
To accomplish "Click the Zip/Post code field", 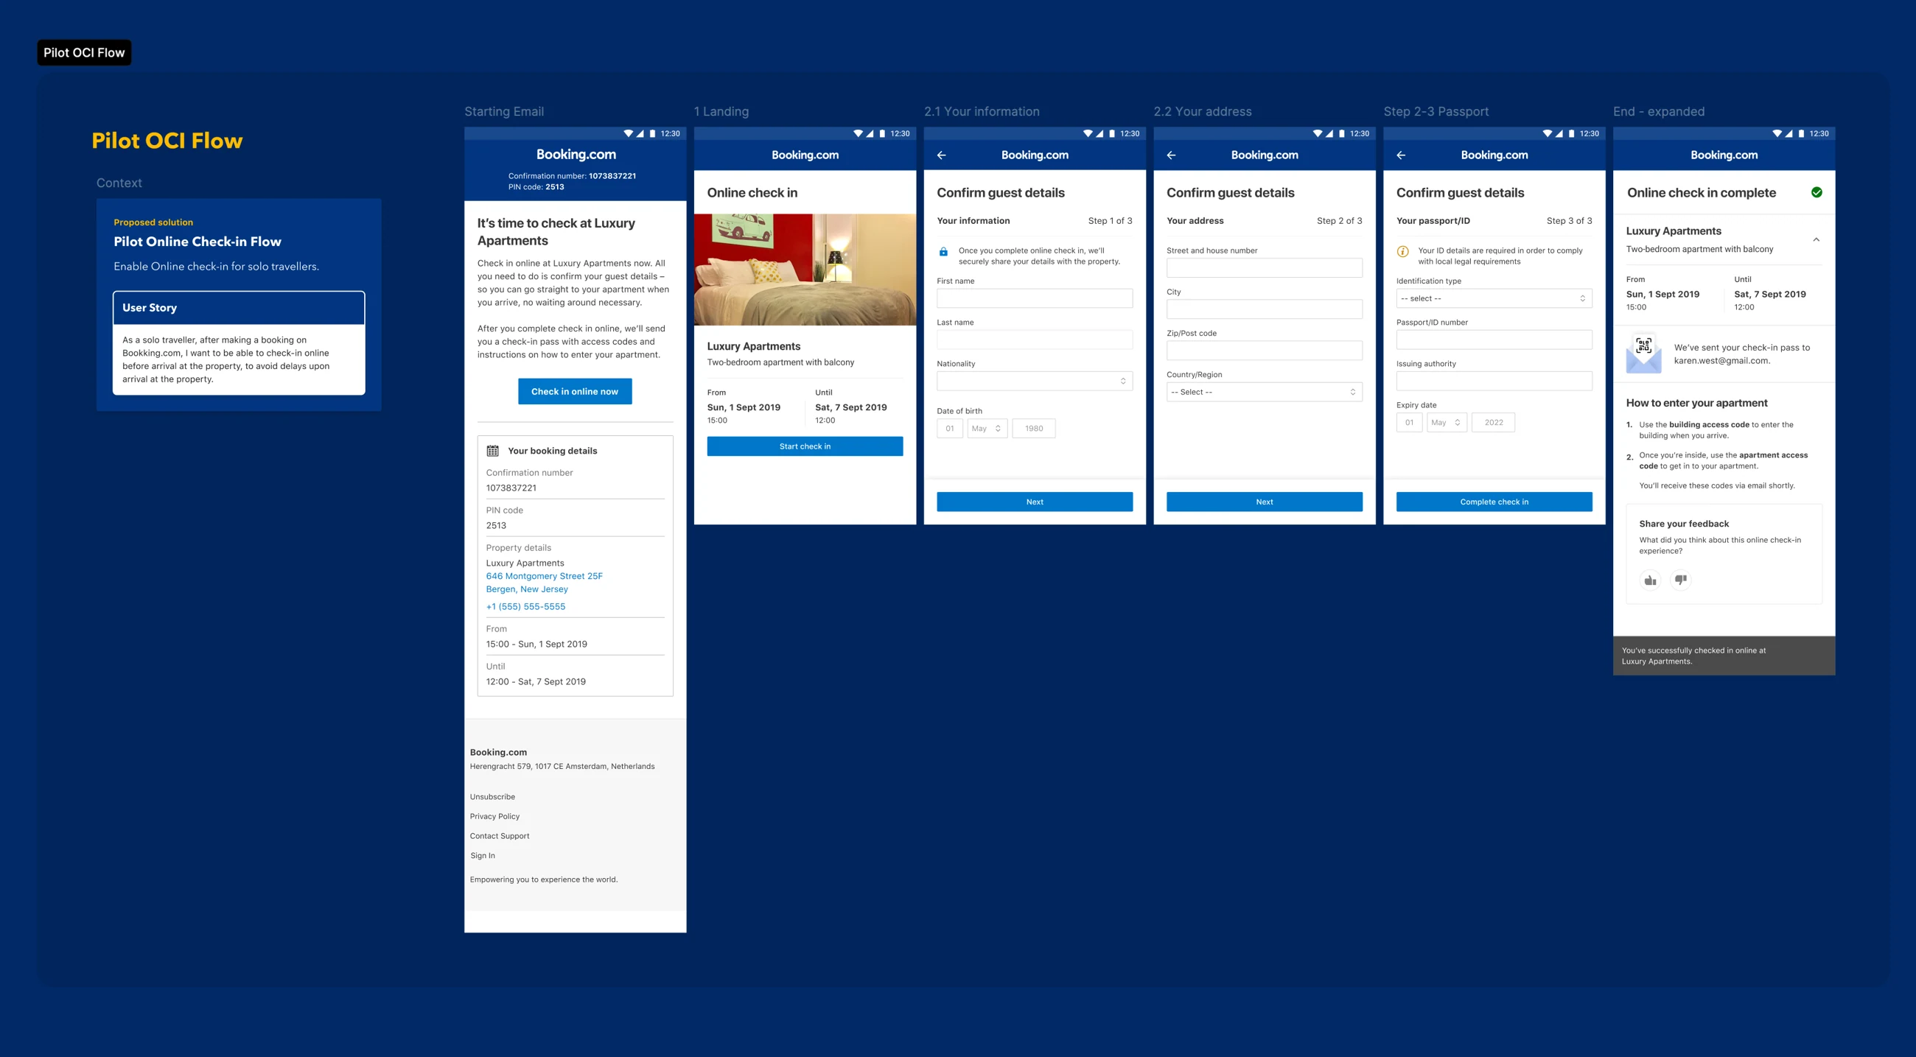I will coord(1264,351).
